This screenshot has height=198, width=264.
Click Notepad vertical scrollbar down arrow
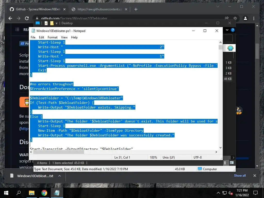(221, 148)
